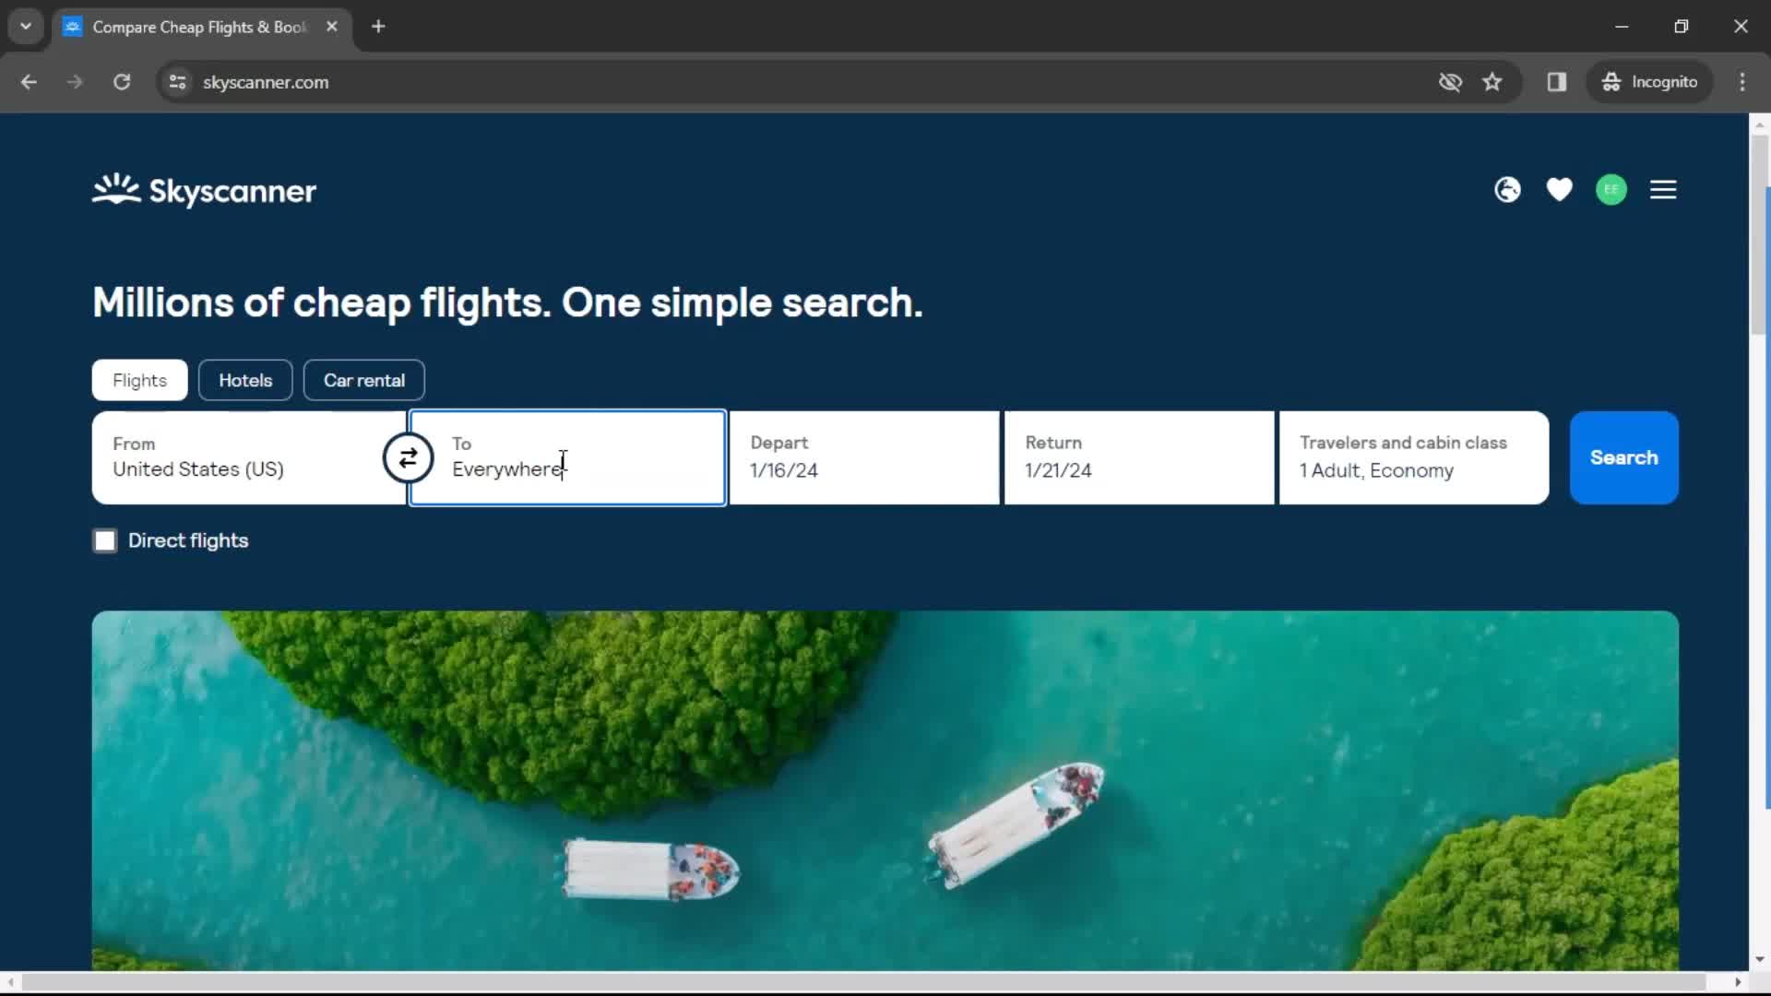Select the Hotels tab
1771x996 pixels.
click(x=244, y=379)
